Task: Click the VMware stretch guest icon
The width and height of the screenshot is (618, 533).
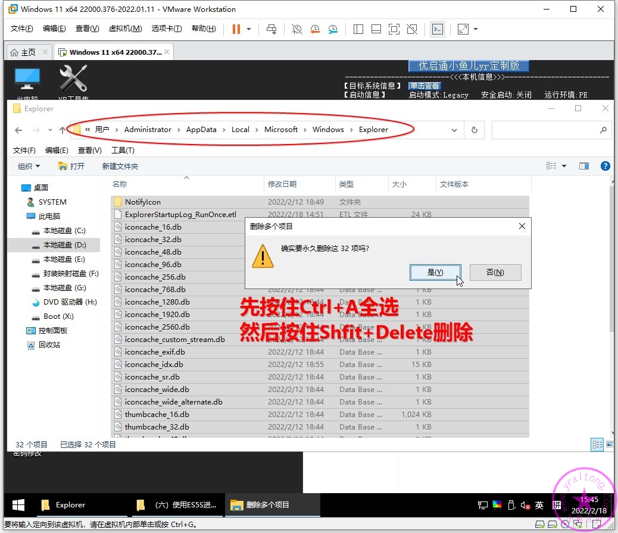Action: (463, 29)
